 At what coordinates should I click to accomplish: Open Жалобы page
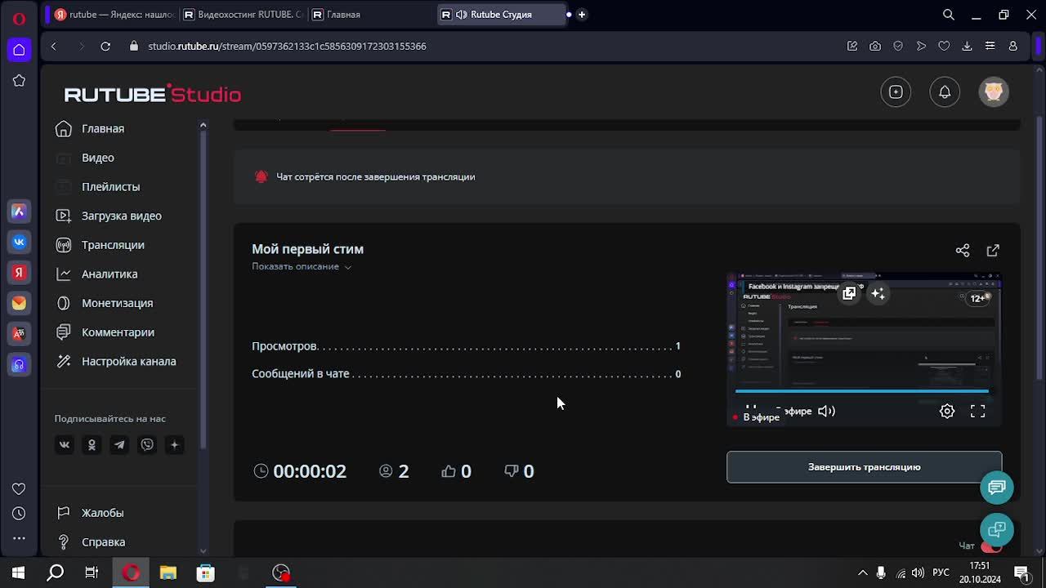pyautogui.click(x=90, y=513)
